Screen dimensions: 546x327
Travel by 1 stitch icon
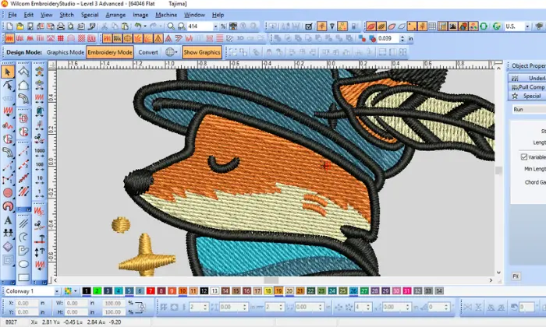coord(39,193)
